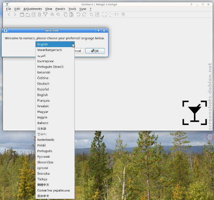Choose Български from language list
Viewport: 214px width, 200px height.
click(x=55, y=61)
